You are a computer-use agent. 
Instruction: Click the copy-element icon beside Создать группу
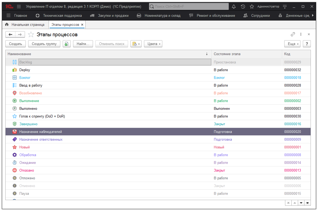point(67,44)
